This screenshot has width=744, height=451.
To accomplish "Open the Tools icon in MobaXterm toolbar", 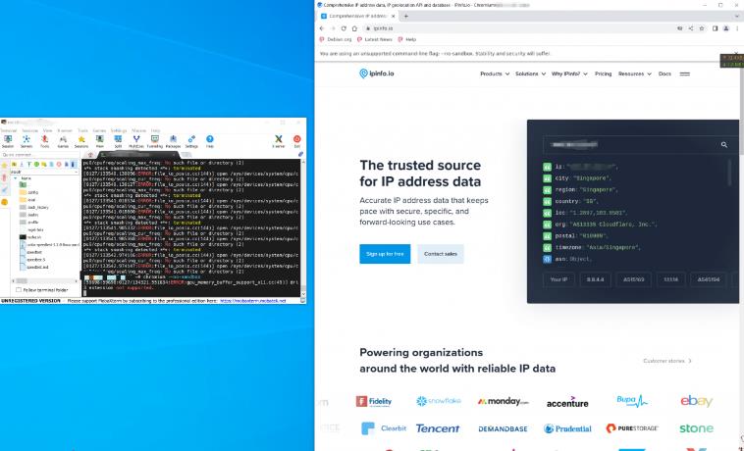I will point(44,141).
